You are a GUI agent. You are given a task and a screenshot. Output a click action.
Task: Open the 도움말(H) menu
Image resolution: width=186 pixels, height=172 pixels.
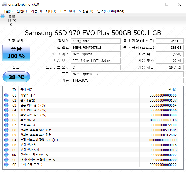pyautogui.click(x=86, y=11)
